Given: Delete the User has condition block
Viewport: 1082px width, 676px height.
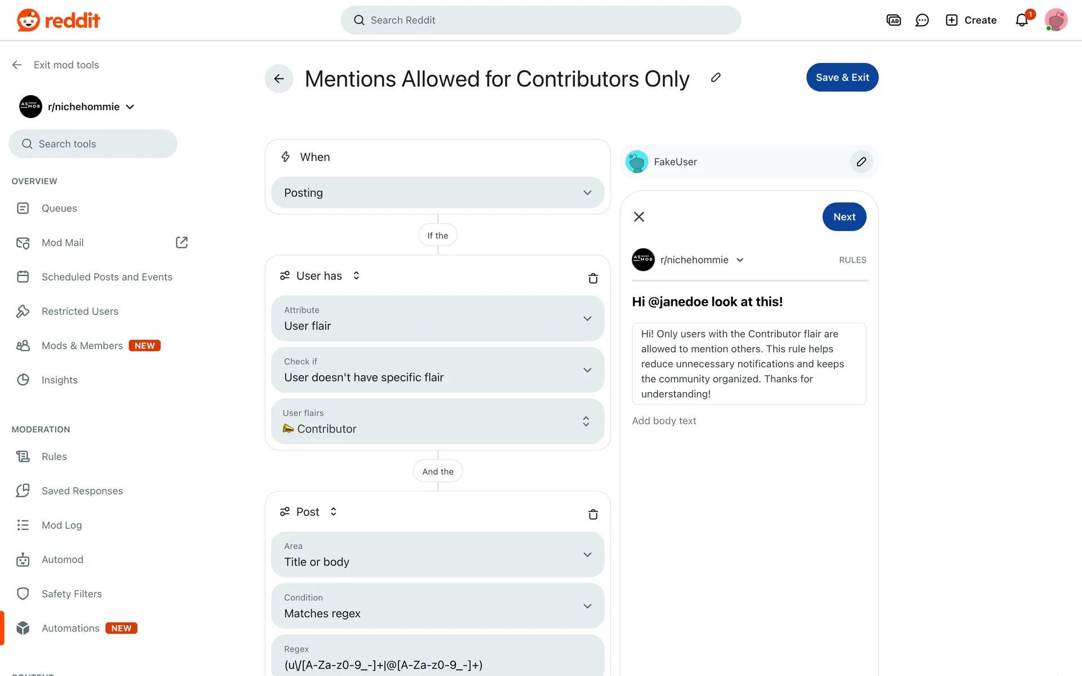Looking at the screenshot, I should [x=593, y=278].
